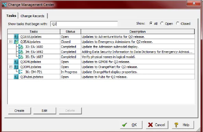
Task: Close the Change Management Center window
Action: 193,3
